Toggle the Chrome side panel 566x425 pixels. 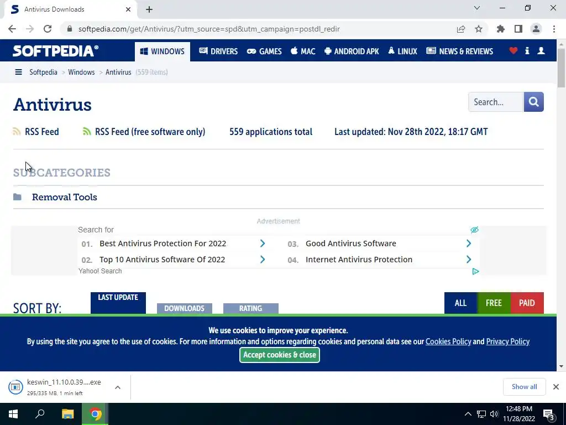[518, 29]
